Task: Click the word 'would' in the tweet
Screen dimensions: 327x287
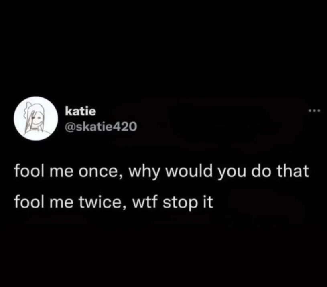Action: click(x=189, y=171)
